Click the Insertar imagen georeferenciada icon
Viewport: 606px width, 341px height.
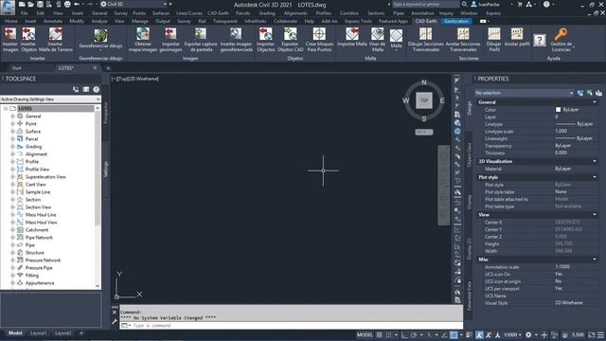(x=236, y=34)
